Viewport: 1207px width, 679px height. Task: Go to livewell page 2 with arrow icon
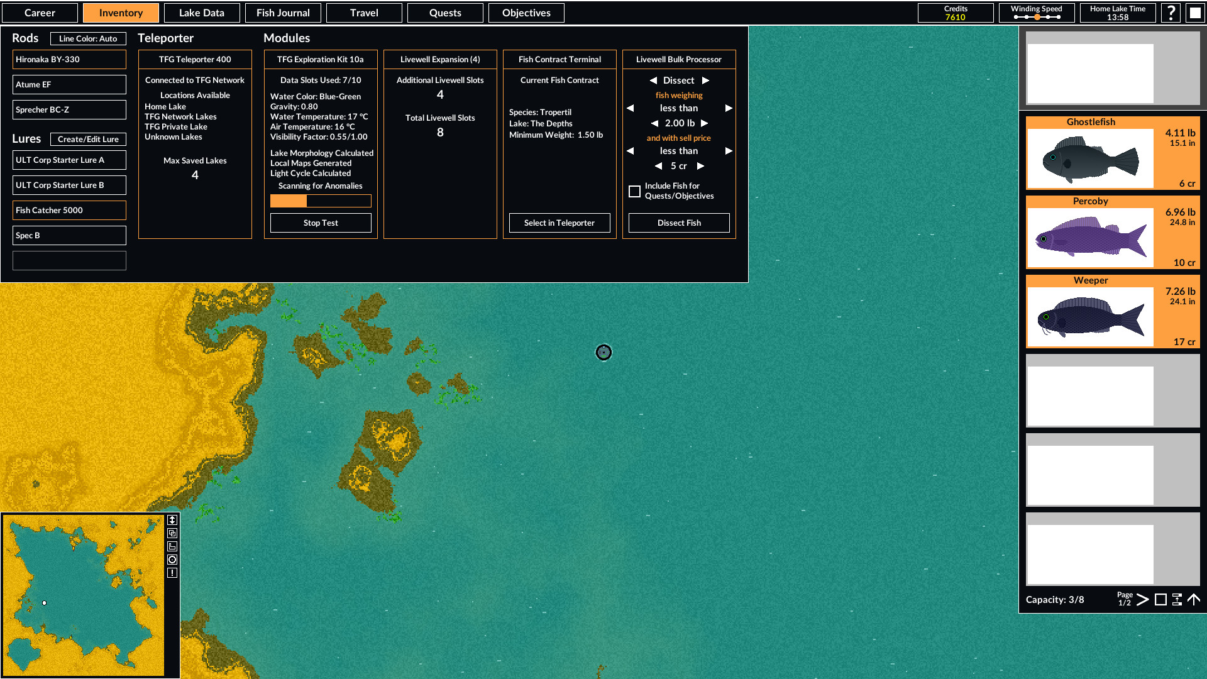pos(1143,600)
